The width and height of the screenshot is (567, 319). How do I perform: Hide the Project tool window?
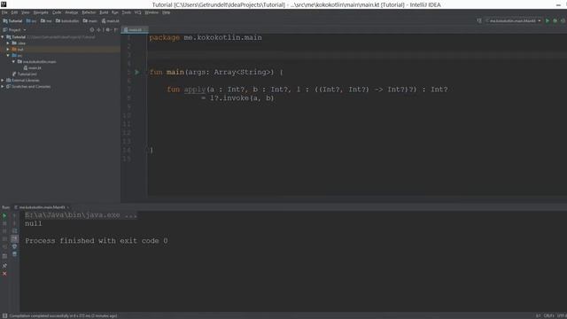(x=116, y=29)
